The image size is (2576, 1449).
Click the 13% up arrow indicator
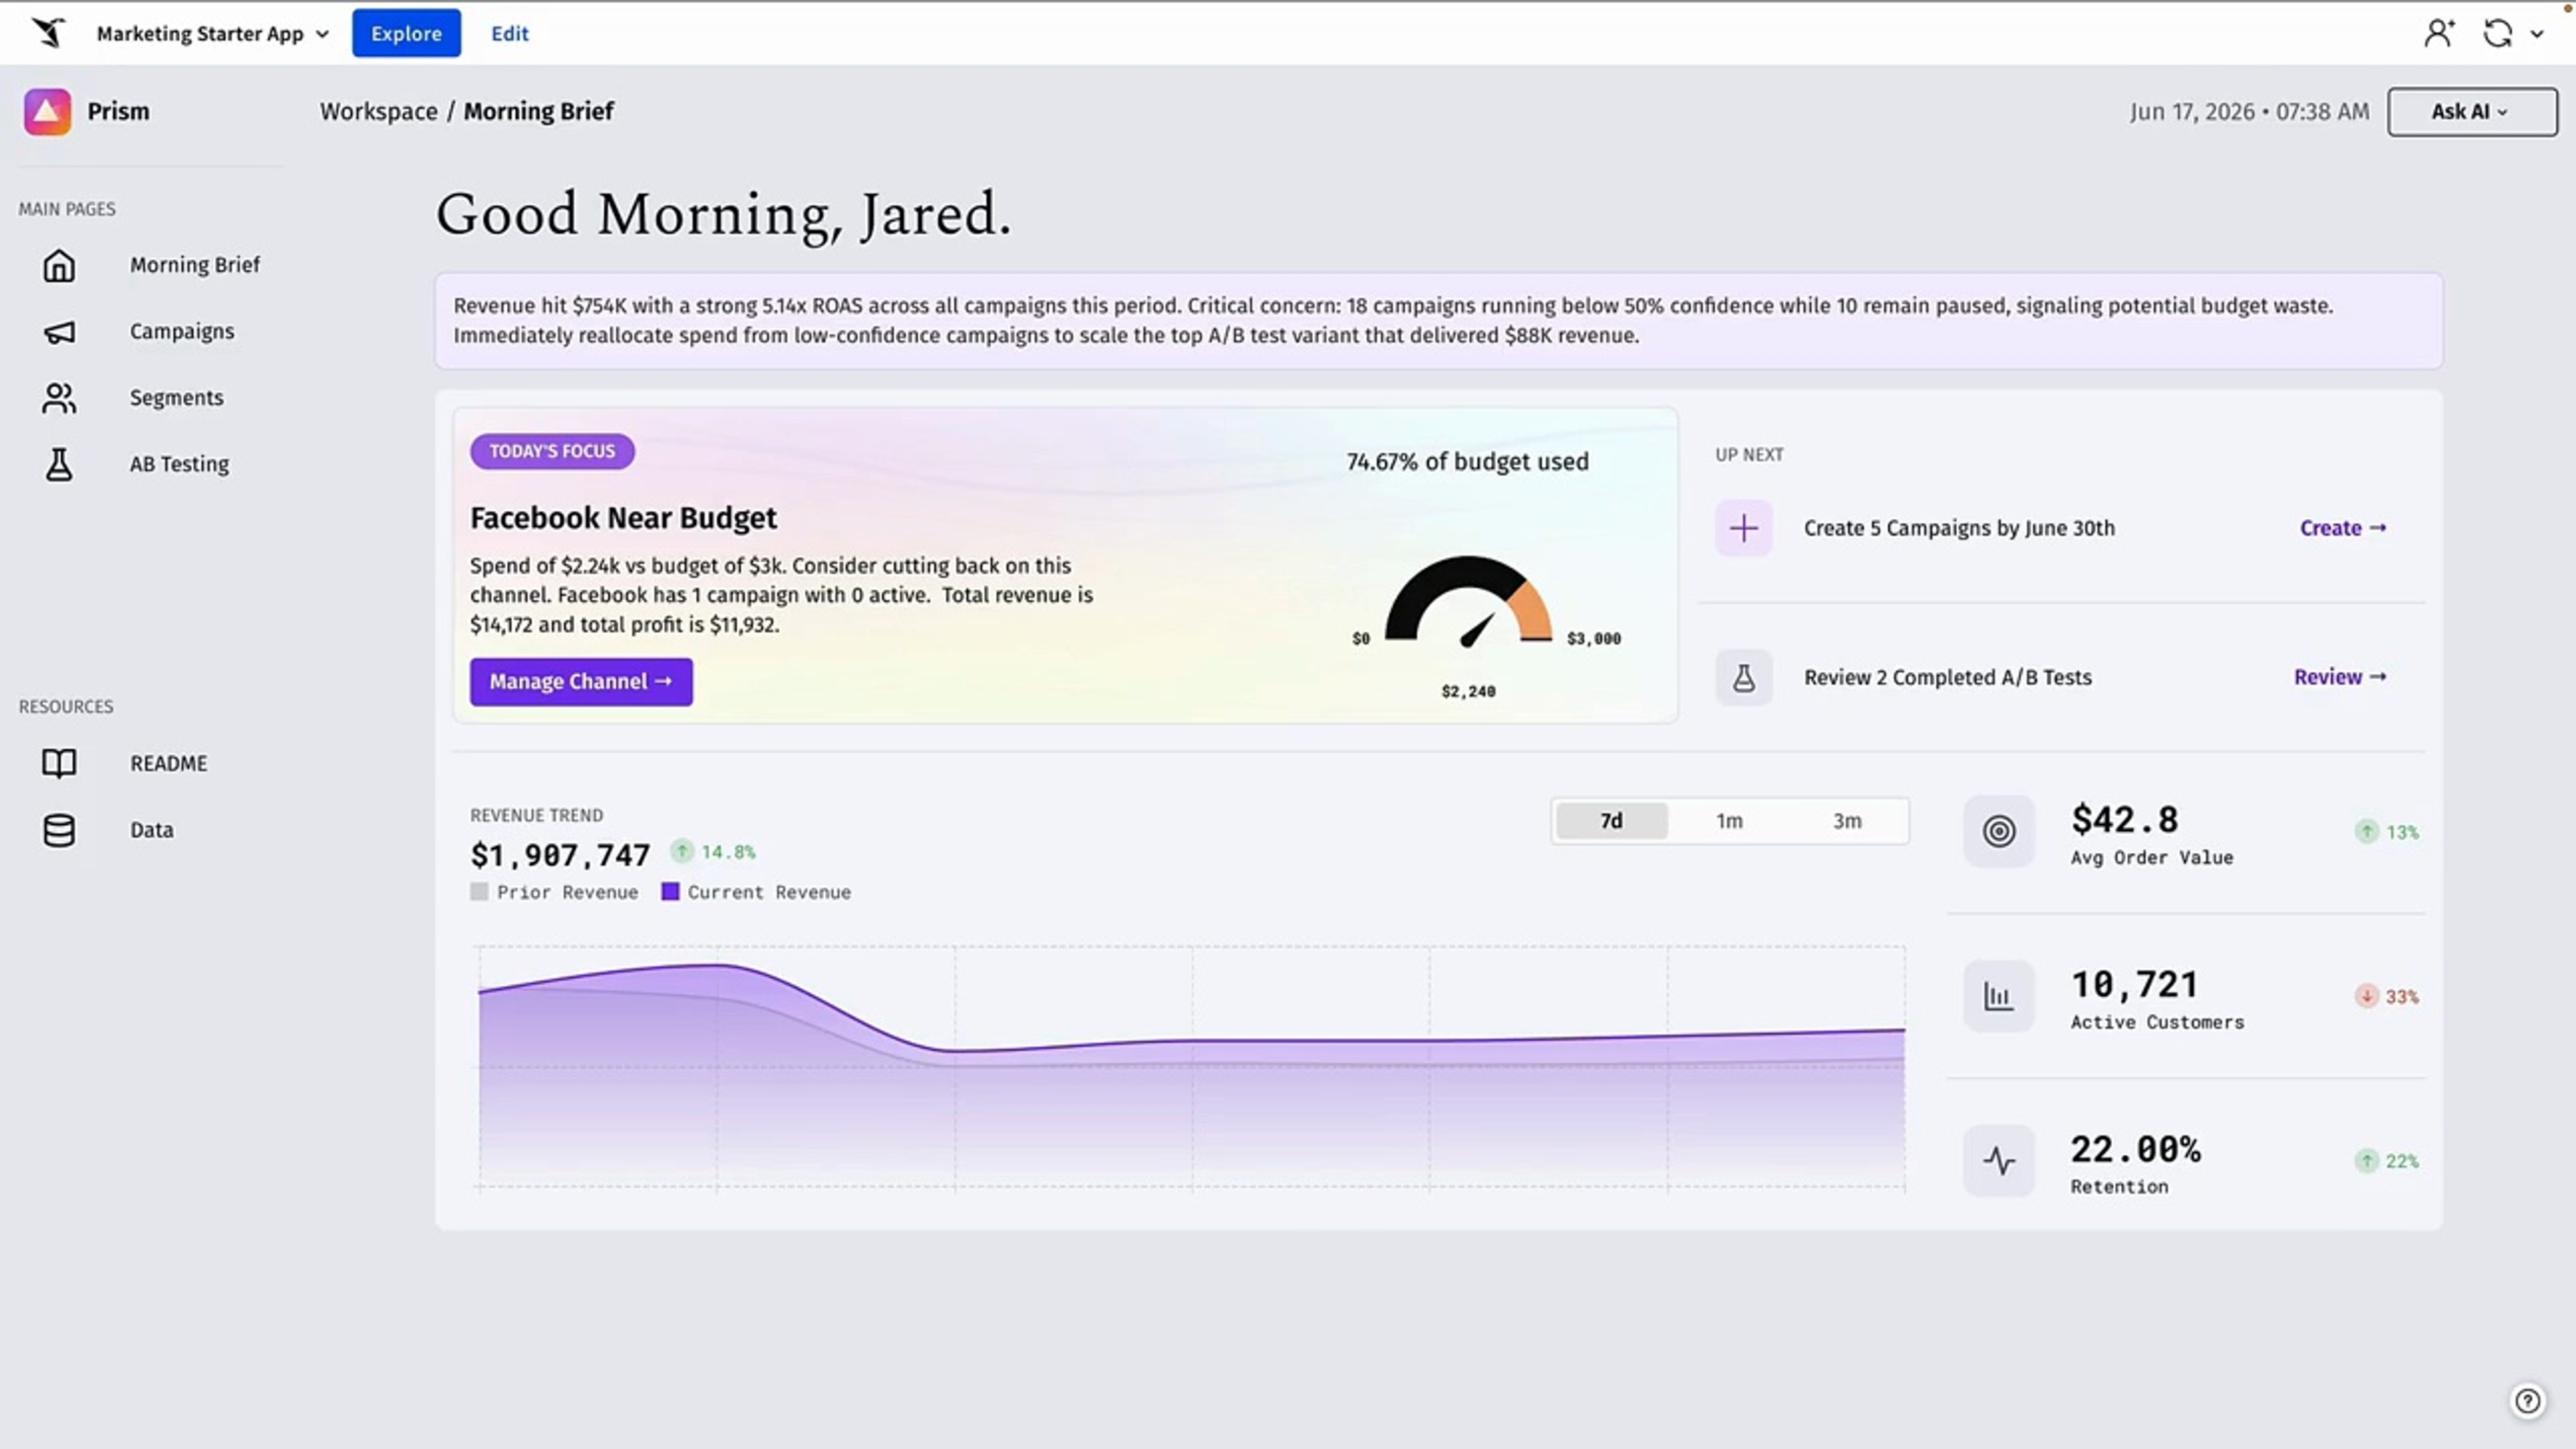click(x=2366, y=832)
